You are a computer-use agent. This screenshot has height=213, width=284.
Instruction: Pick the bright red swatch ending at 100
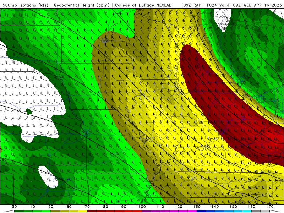coord(137,211)
